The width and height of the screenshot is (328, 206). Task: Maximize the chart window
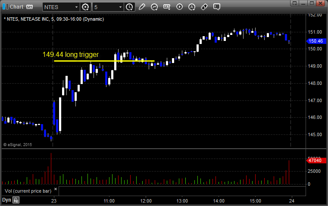312,3
